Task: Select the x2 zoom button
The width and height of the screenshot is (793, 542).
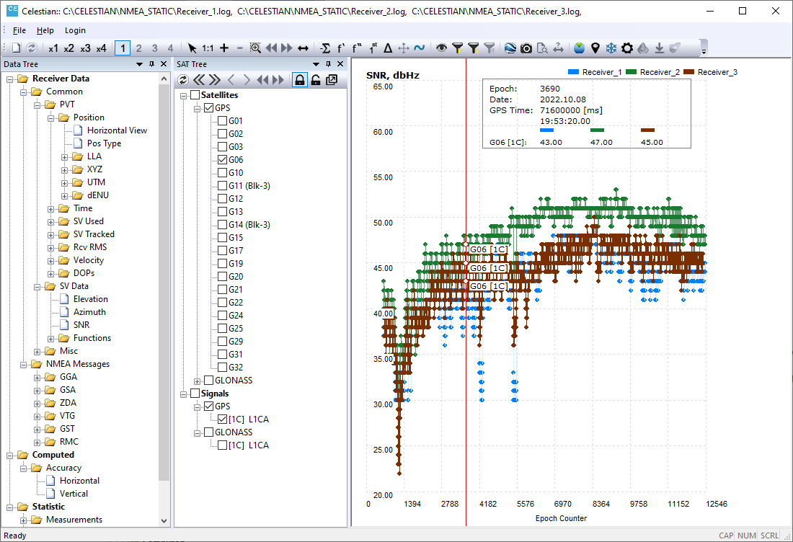Action: pos(68,48)
